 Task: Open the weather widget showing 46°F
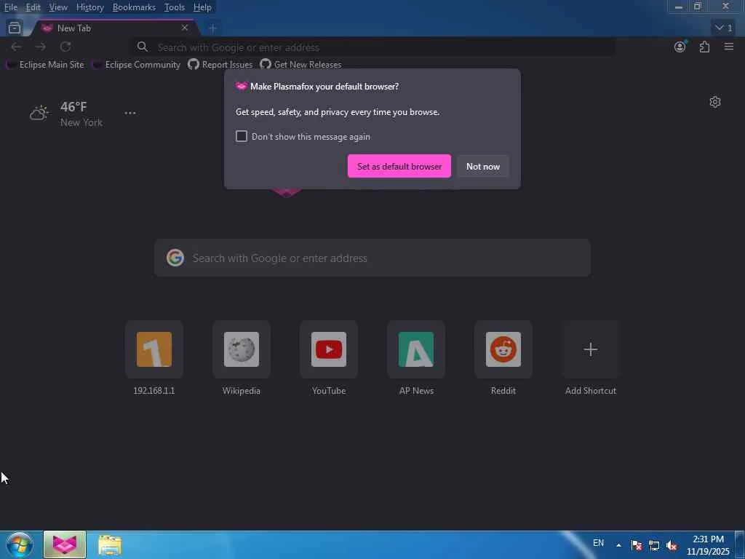click(66, 114)
